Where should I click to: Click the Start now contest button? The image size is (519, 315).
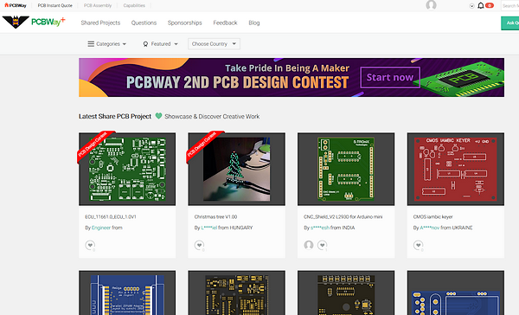(390, 77)
